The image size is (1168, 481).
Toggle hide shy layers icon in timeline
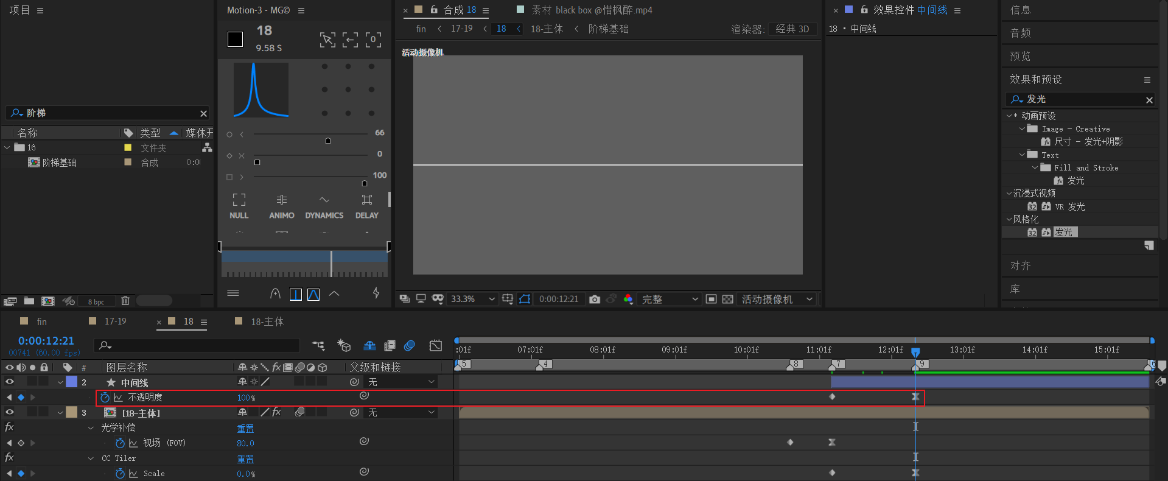[x=369, y=346]
